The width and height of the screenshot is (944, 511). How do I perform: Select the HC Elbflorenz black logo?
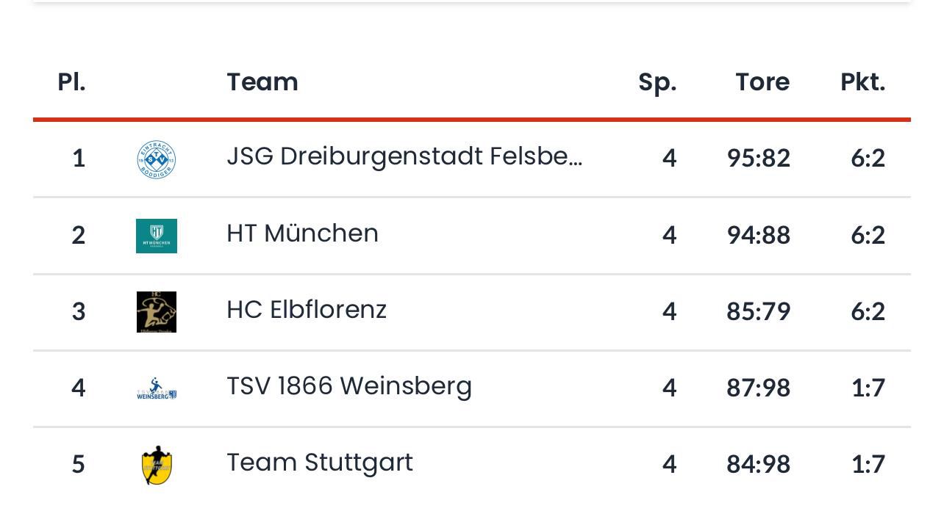(x=157, y=312)
